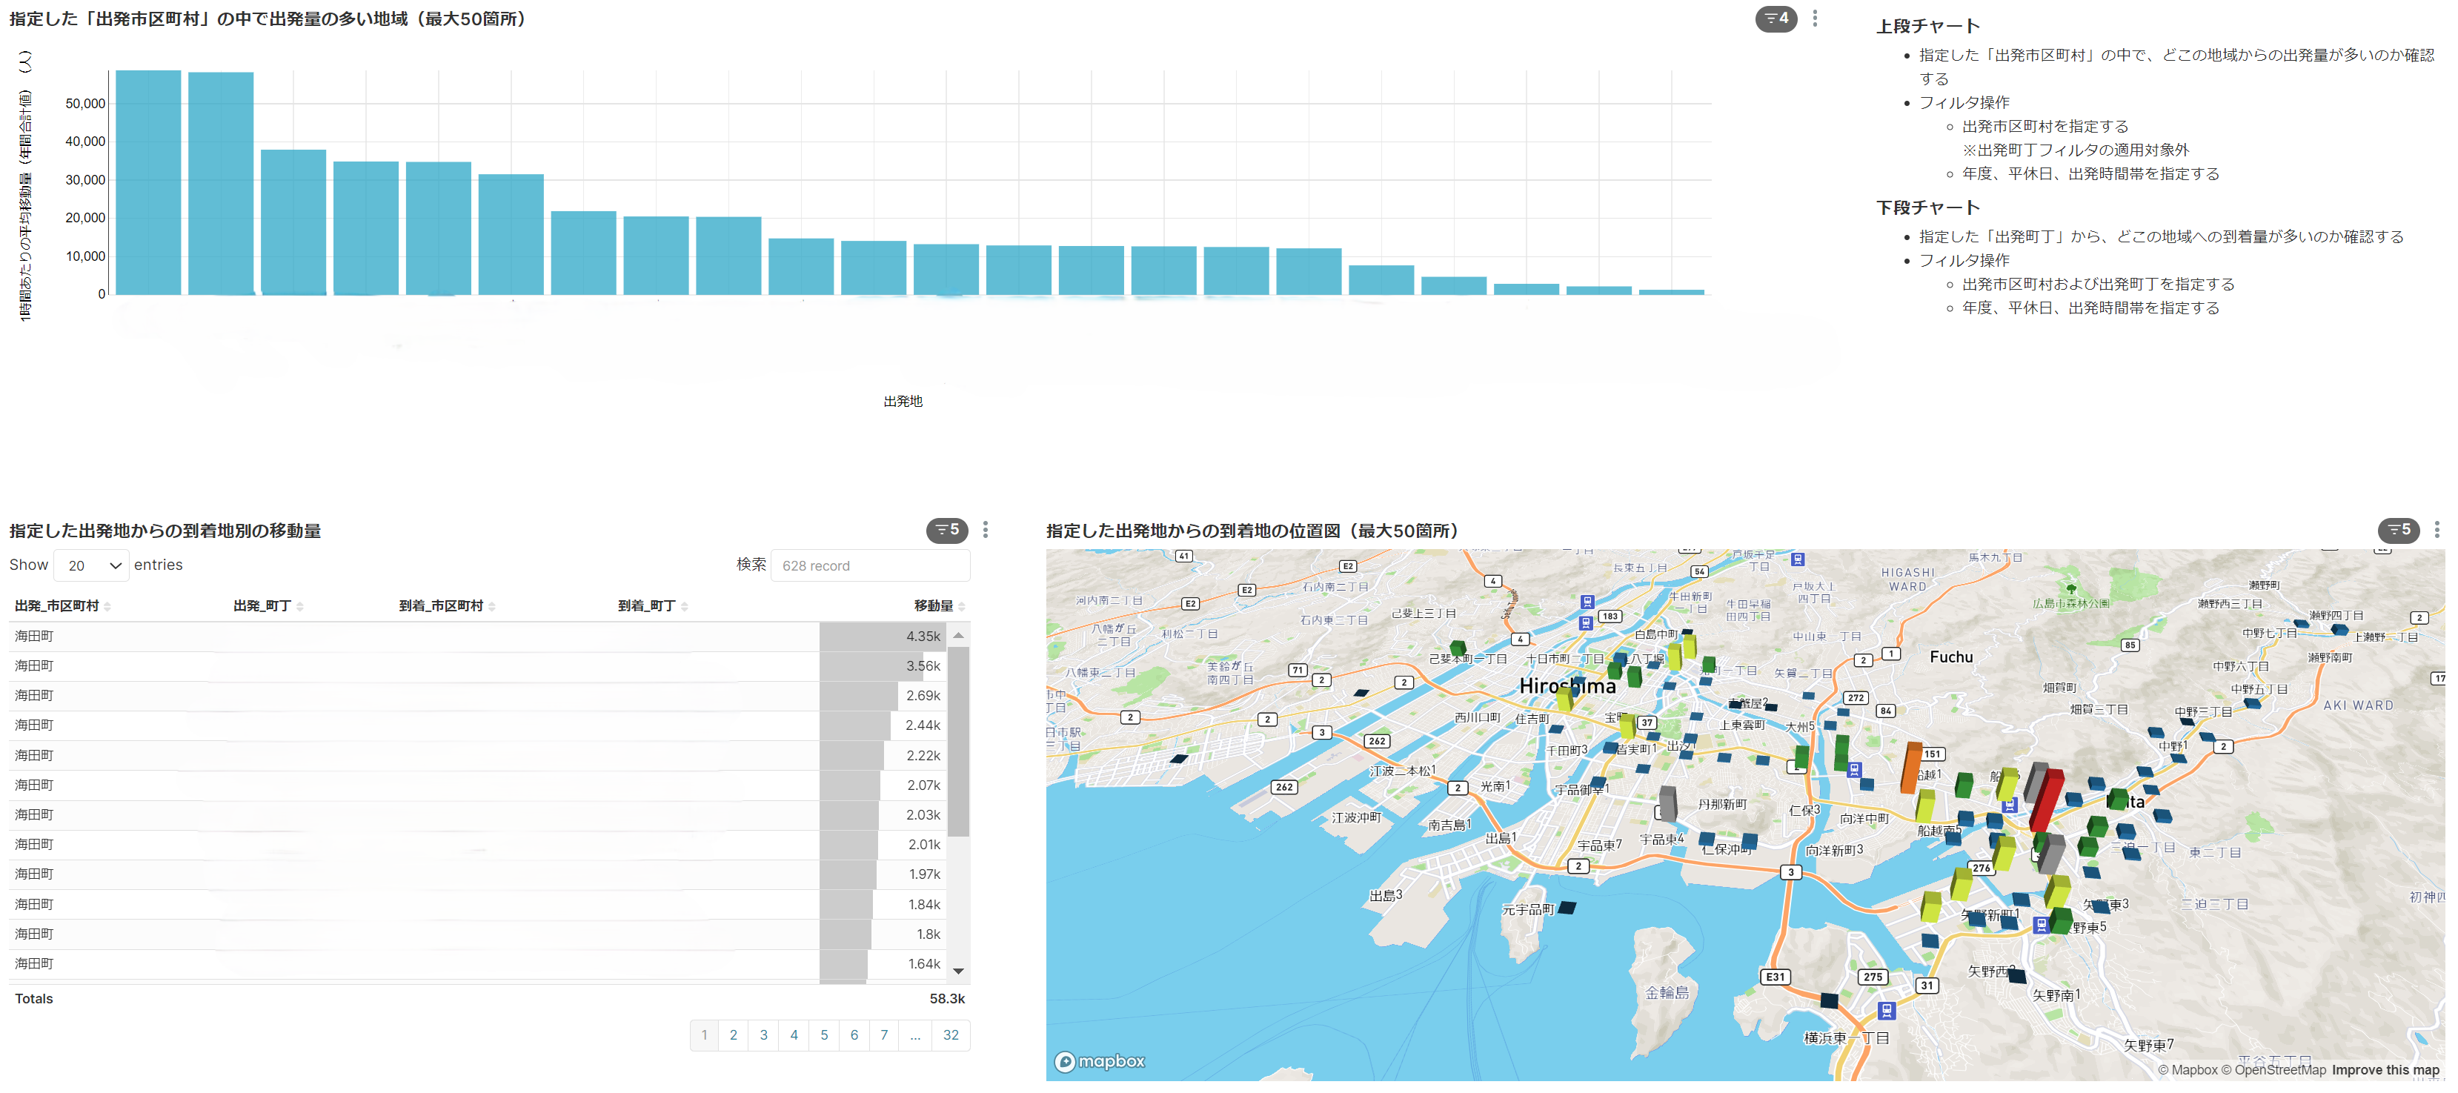Screen dimensions: 2458x1093
Task: Open the Show entries dropdown
Action: tap(93, 565)
